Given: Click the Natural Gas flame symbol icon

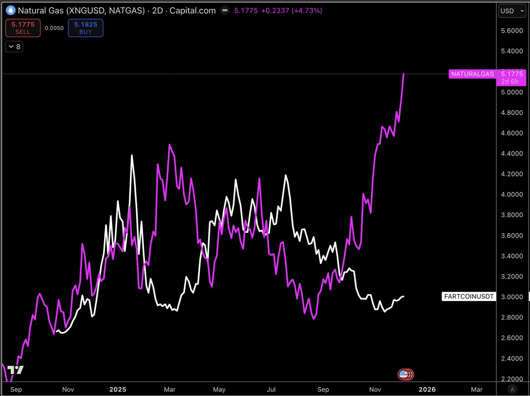Looking at the screenshot, I should (x=11, y=10).
